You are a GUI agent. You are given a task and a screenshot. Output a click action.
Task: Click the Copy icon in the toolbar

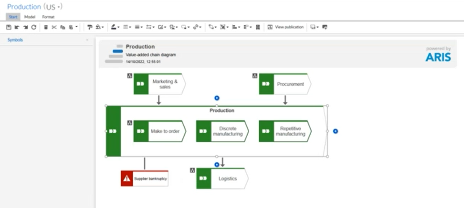[62, 27]
